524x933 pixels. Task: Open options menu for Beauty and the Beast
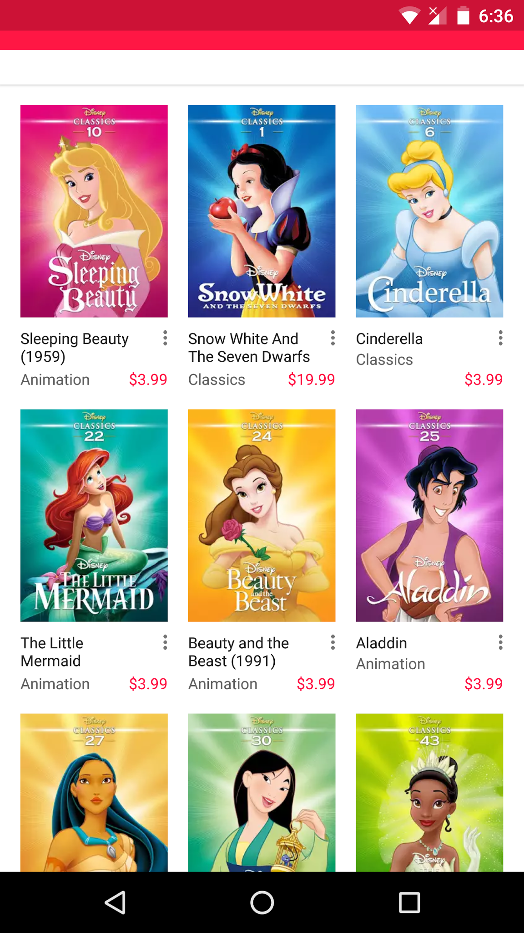(333, 642)
